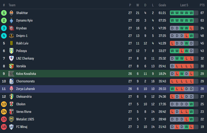
Task: Click the Dnipro-1 team badge
Action: (x=11, y=36)
